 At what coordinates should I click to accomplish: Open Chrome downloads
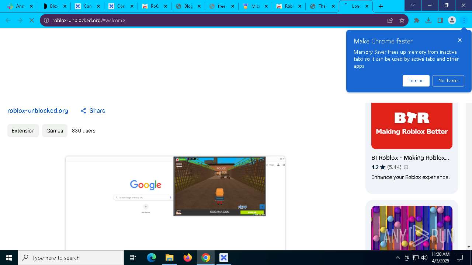[428, 20]
